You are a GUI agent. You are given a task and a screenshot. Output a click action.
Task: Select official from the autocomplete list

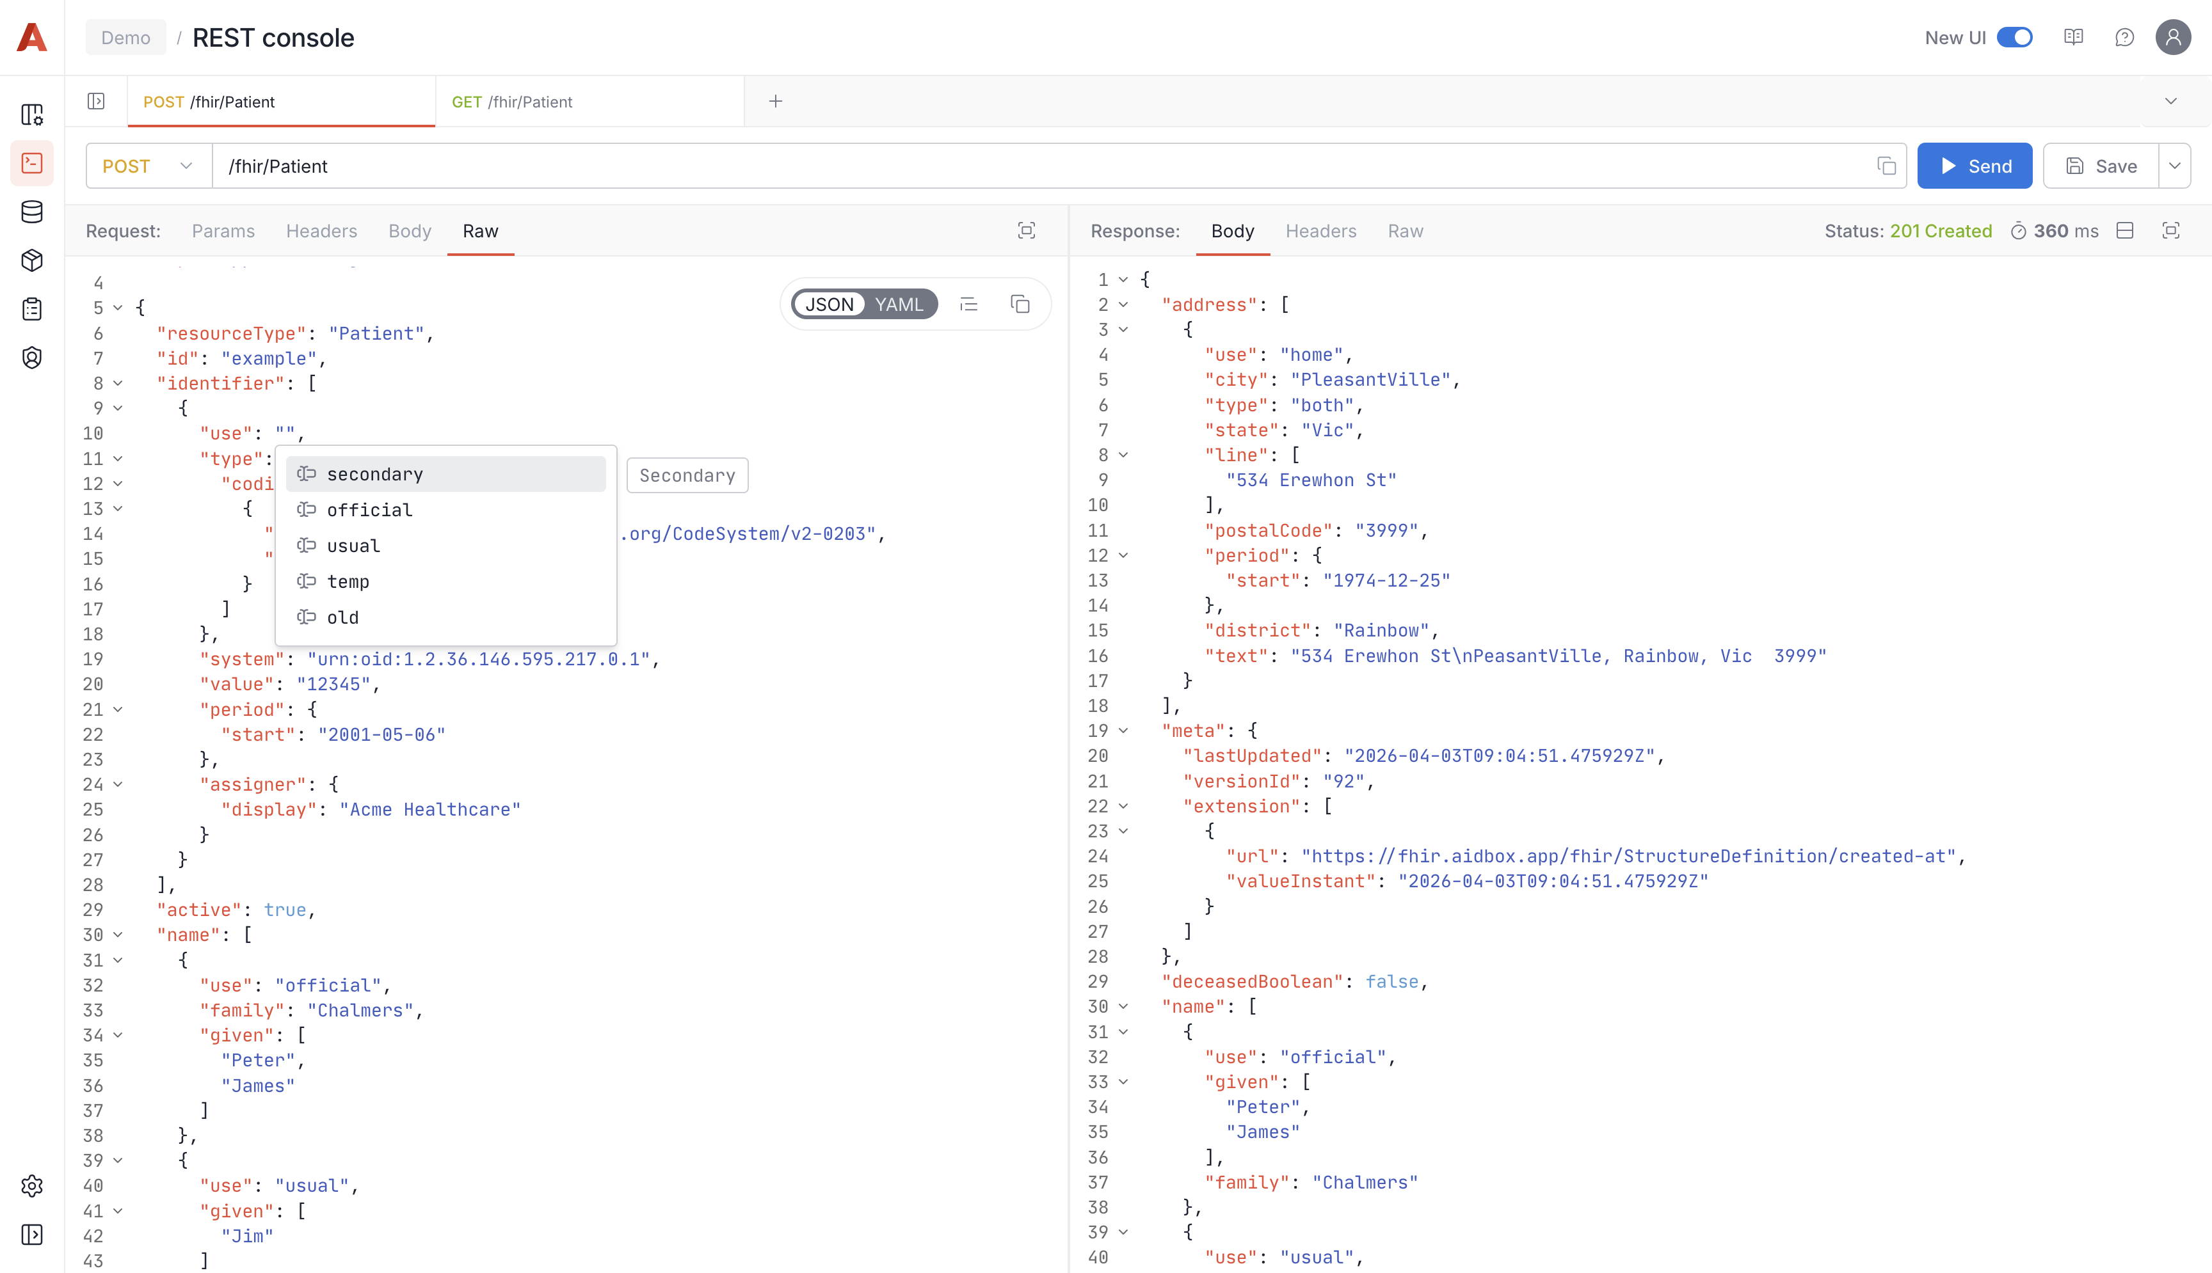click(369, 510)
